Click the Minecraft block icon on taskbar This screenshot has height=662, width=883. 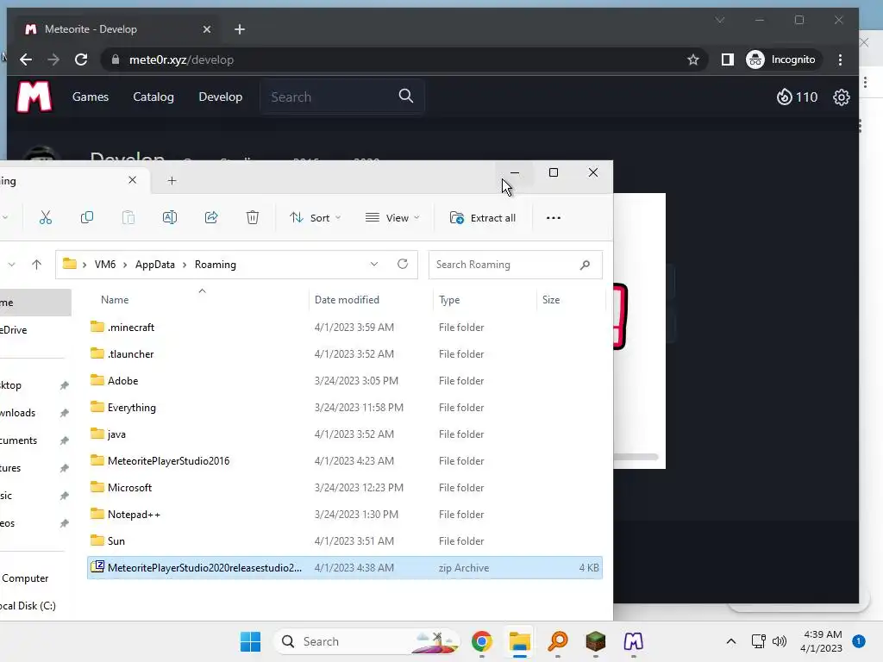pos(595,641)
